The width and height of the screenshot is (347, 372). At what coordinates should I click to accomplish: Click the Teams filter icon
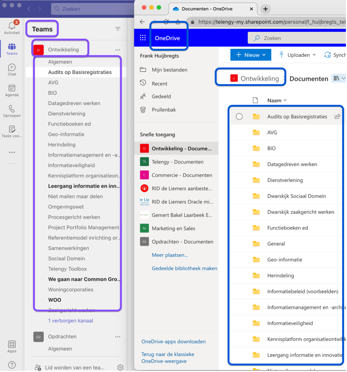point(118,29)
